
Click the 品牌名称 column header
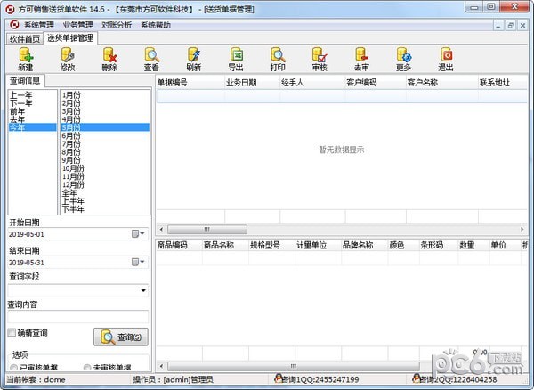click(364, 245)
